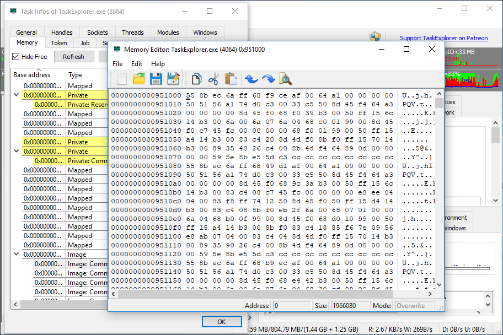Save memory with the blue floppy icon
The height and width of the screenshot is (335, 503).
click(x=156, y=79)
